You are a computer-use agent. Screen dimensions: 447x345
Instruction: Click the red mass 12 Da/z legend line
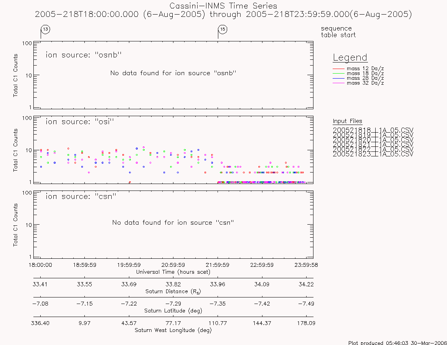[x=339, y=69]
